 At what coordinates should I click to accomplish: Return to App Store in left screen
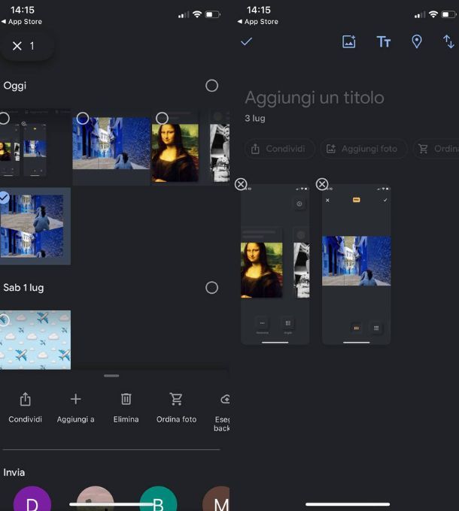22,22
